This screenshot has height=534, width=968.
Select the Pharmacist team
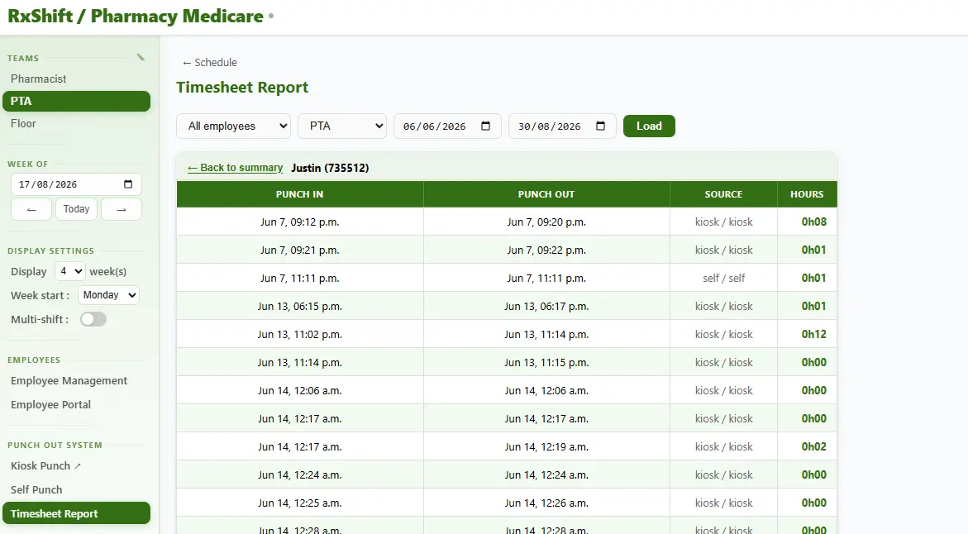coord(38,79)
